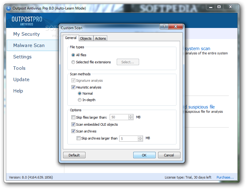Close the Outpost Antivirus main window
The height and width of the screenshot is (189, 246).
(230, 7)
